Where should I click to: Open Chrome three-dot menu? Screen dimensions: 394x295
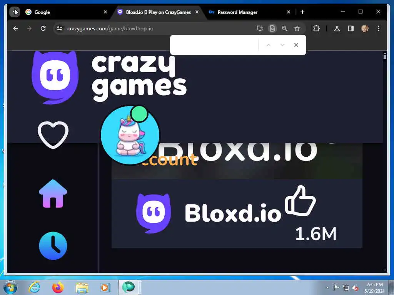tap(379, 28)
